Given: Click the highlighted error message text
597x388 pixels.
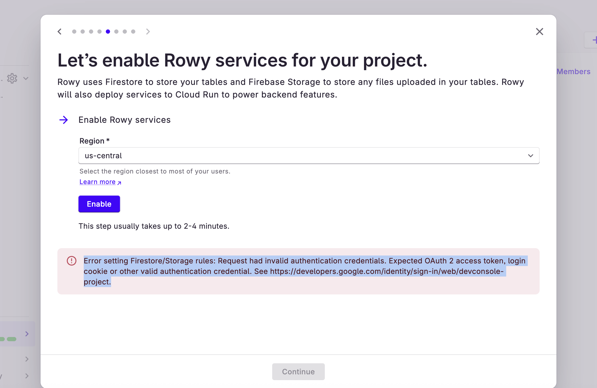Looking at the screenshot, I should click(305, 271).
